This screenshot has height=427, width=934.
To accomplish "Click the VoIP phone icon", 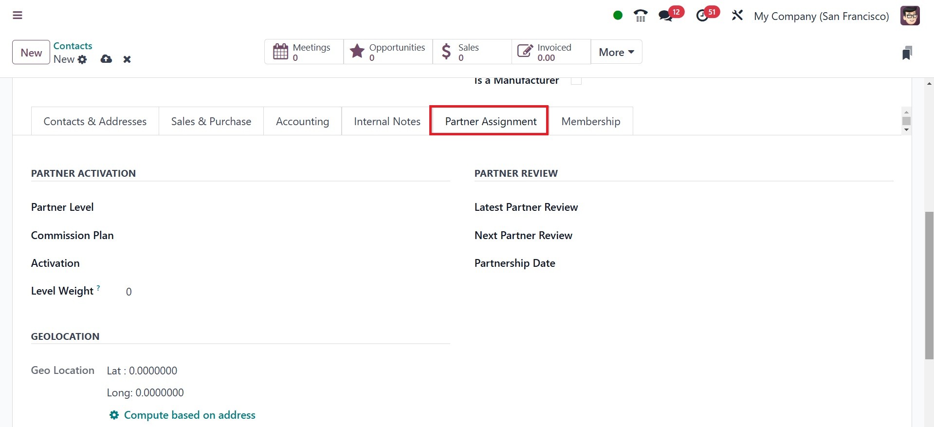I will 641,16.
